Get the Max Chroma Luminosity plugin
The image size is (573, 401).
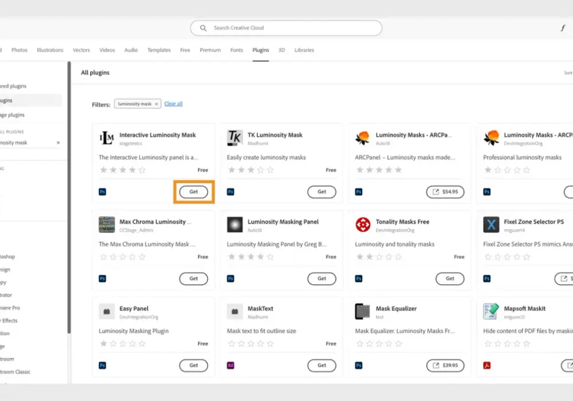[194, 278]
